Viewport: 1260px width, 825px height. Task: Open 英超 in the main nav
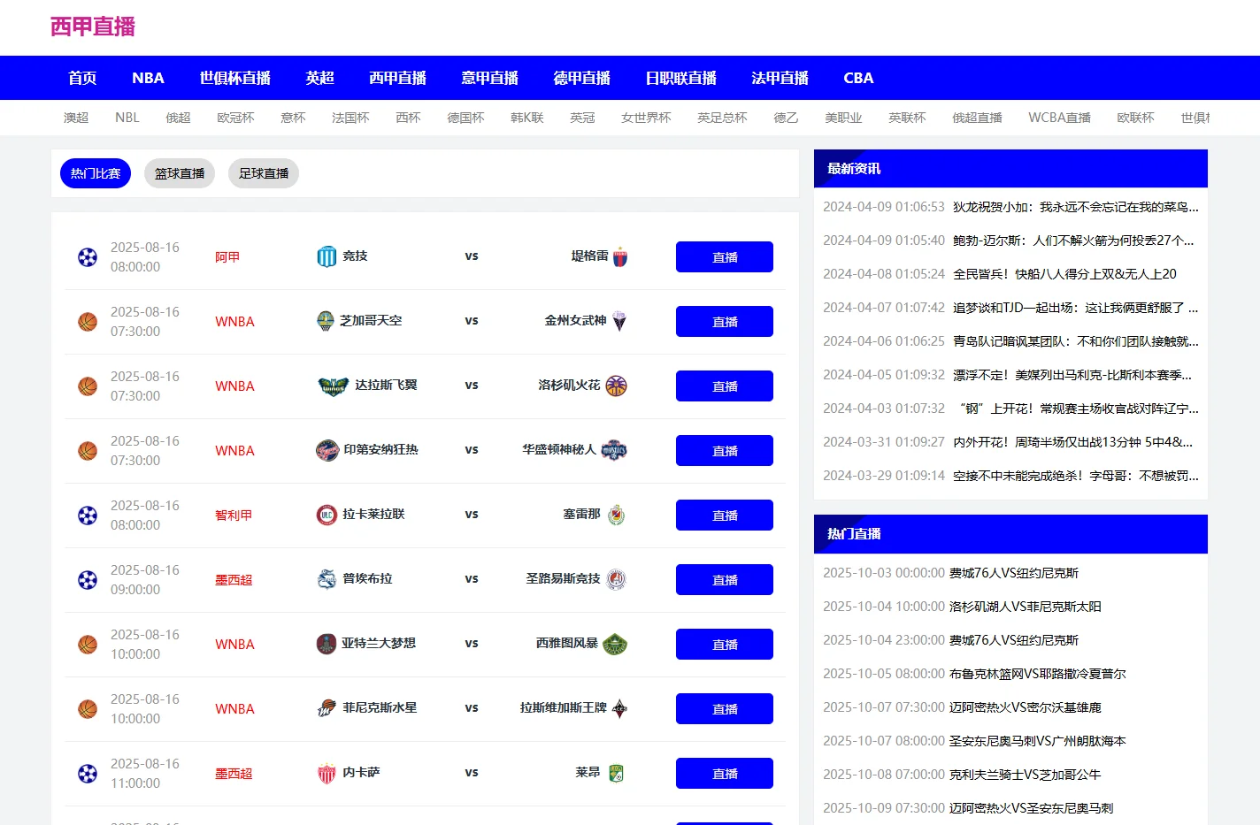click(x=319, y=78)
